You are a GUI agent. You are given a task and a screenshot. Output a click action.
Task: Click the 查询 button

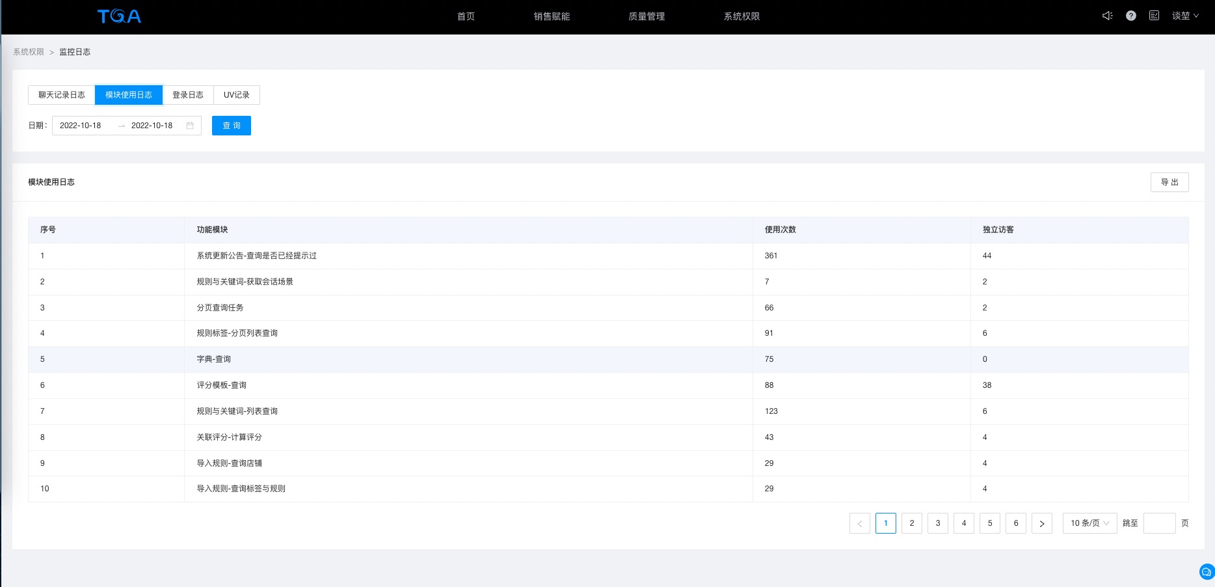(232, 126)
